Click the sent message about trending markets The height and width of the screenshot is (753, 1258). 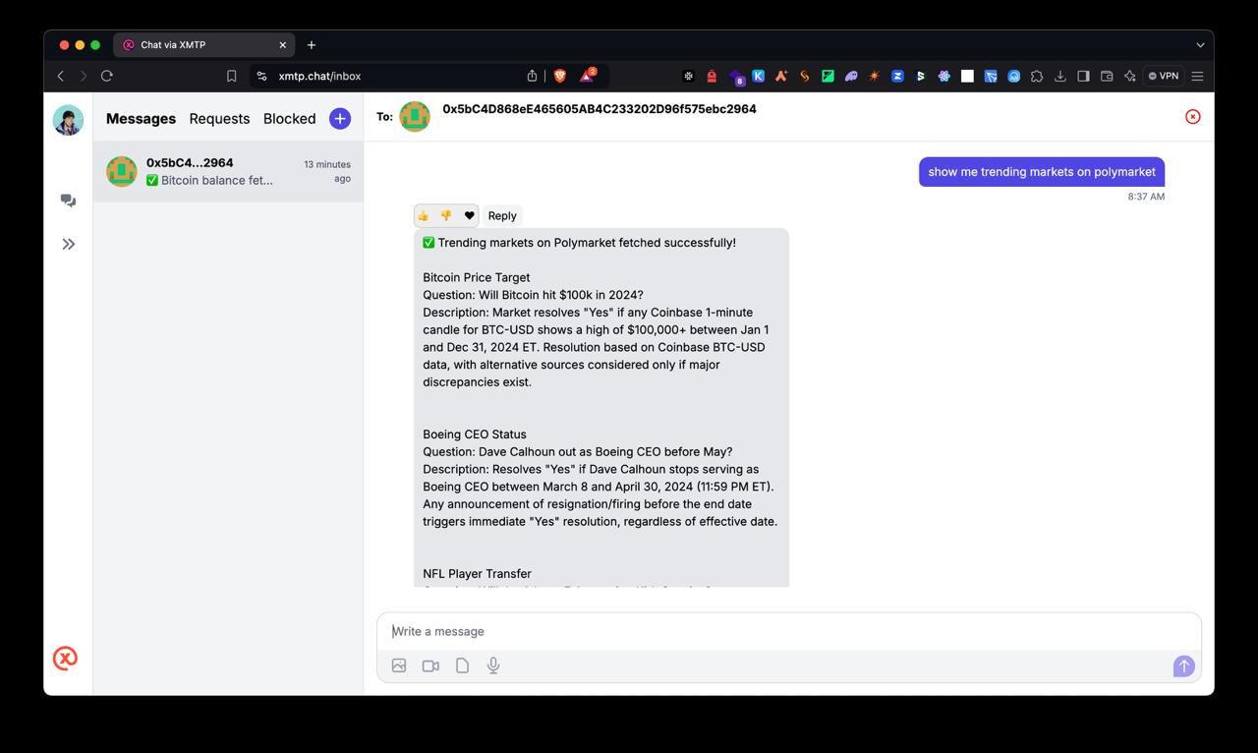pos(1042,171)
